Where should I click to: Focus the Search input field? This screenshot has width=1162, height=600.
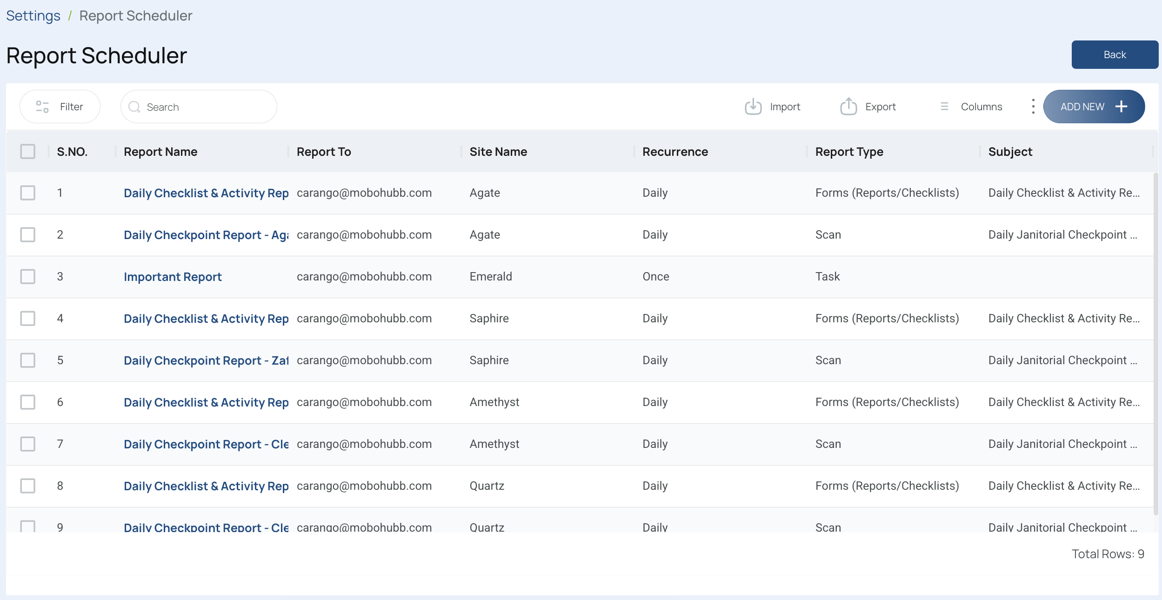tap(205, 107)
